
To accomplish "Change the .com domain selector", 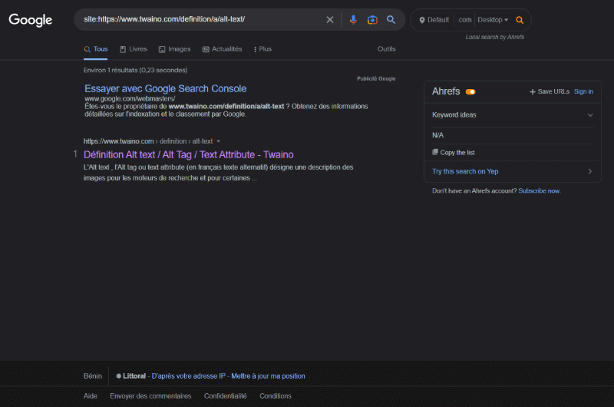I will (464, 20).
